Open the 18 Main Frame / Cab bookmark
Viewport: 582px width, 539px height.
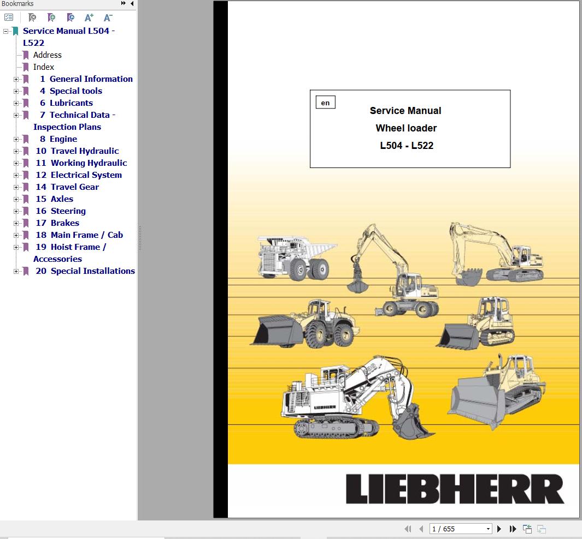pos(79,235)
